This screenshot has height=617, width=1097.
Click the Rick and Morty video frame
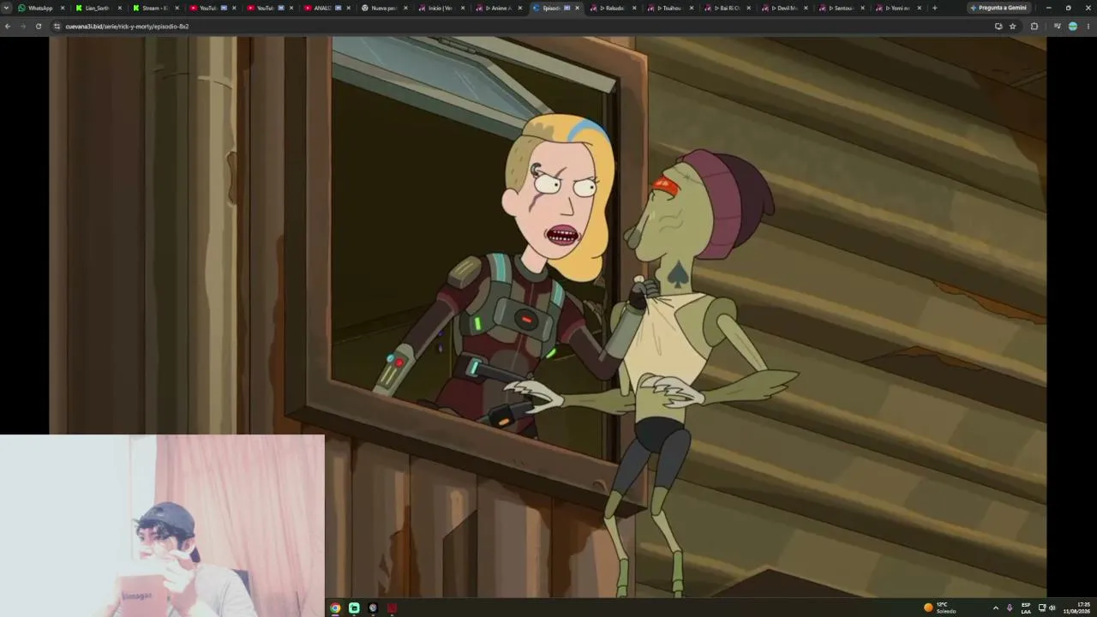[x=548, y=317]
